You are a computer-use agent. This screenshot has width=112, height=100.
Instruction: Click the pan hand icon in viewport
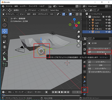coord(78,36)
